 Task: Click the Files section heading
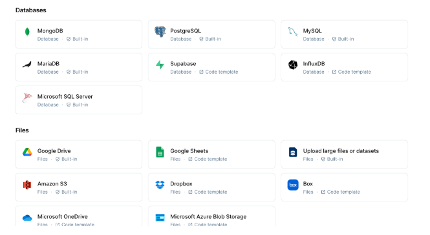coord(22,130)
